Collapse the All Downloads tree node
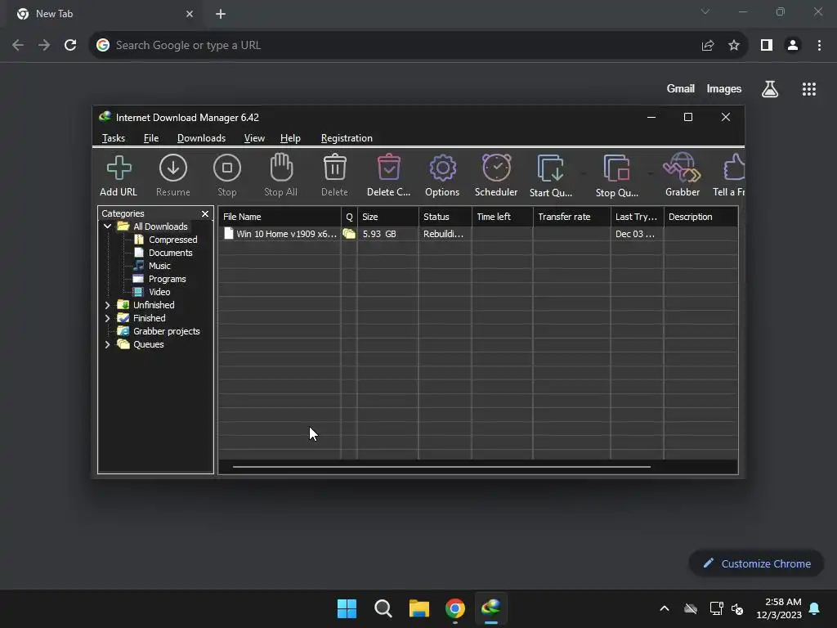Screen dimensions: 837x628 pyautogui.click(x=107, y=227)
